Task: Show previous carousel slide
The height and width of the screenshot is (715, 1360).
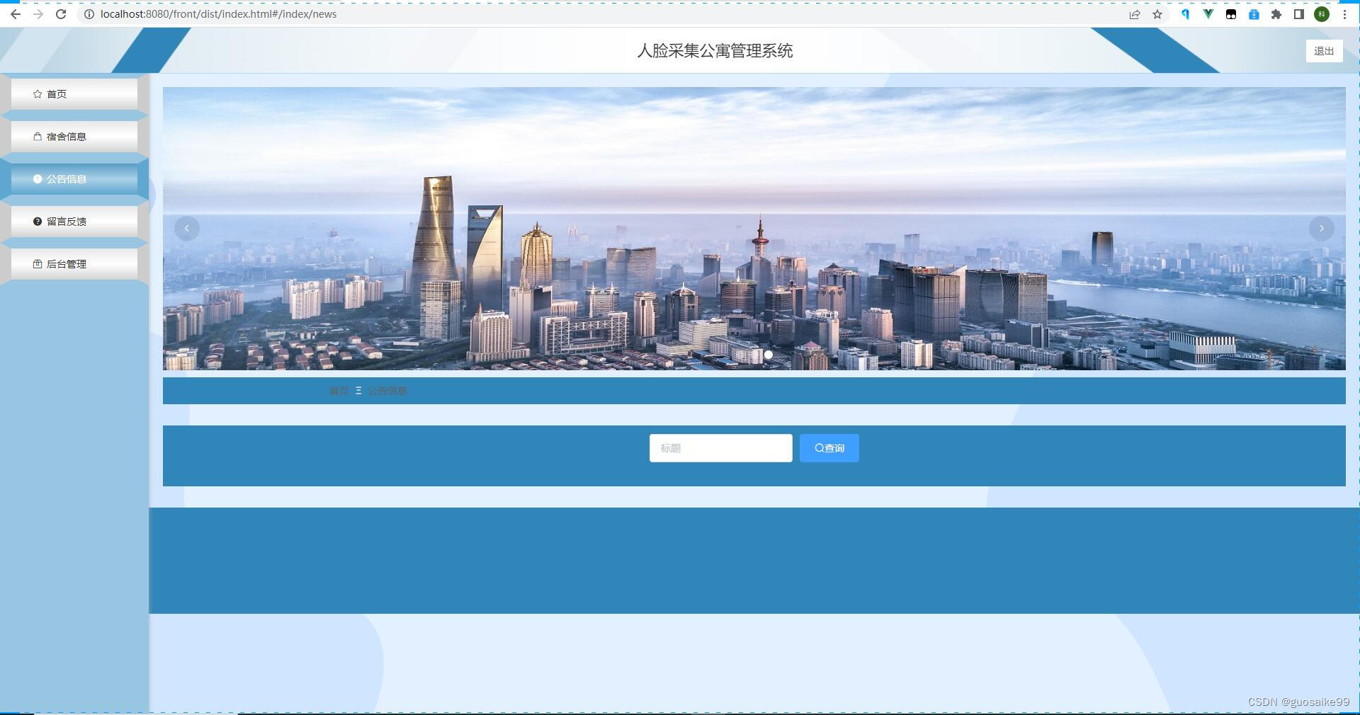Action: [187, 228]
